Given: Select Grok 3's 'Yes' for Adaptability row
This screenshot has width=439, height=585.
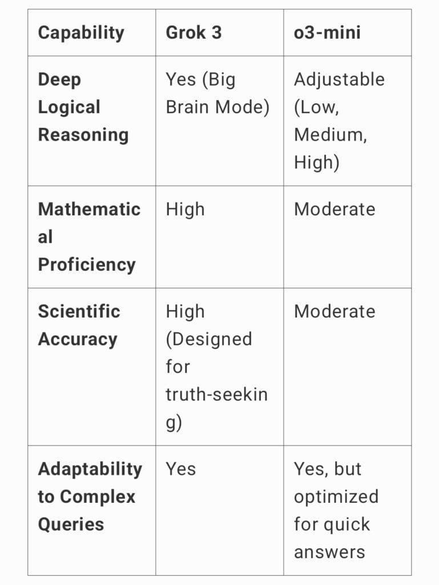Looking at the screenshot, I should [180, 469].
